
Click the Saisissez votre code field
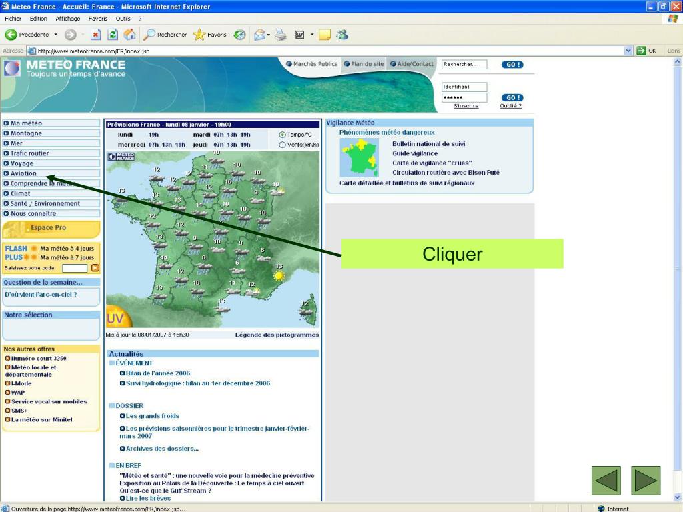(75, 268)
